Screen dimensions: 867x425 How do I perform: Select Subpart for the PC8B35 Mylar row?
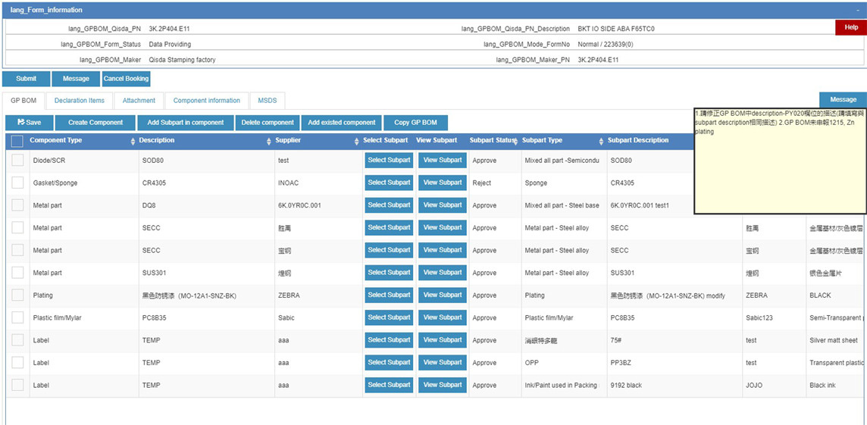pyautogui.click(x=389, y=317)
